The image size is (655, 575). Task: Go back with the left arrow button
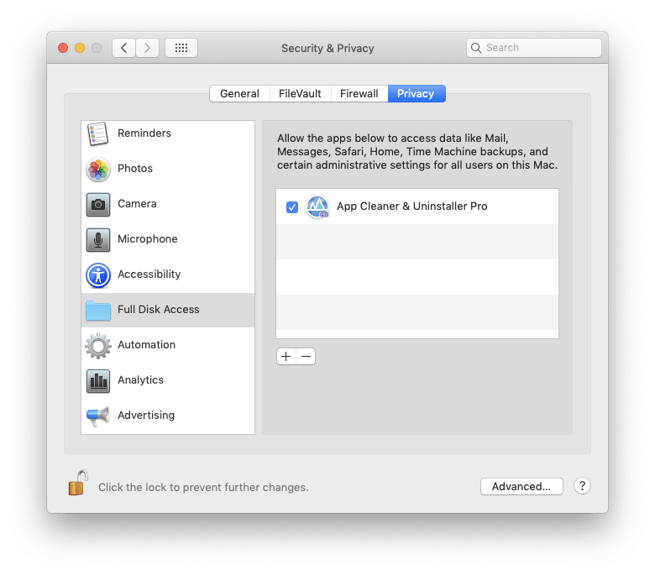(x=123, y=48)
